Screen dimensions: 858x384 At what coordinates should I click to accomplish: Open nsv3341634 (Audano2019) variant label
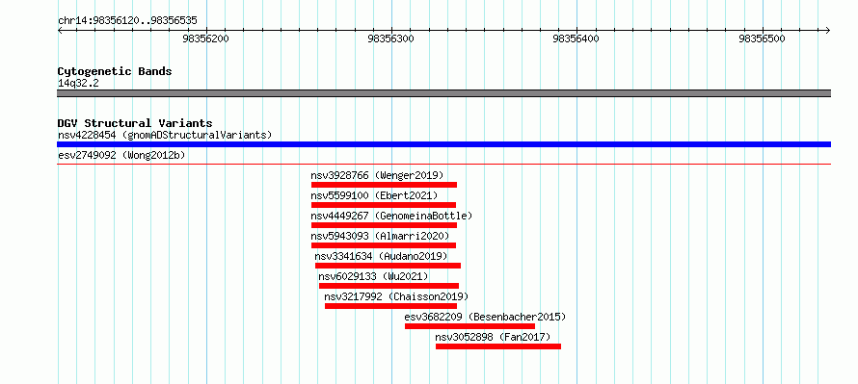click(x=381, y=256)
